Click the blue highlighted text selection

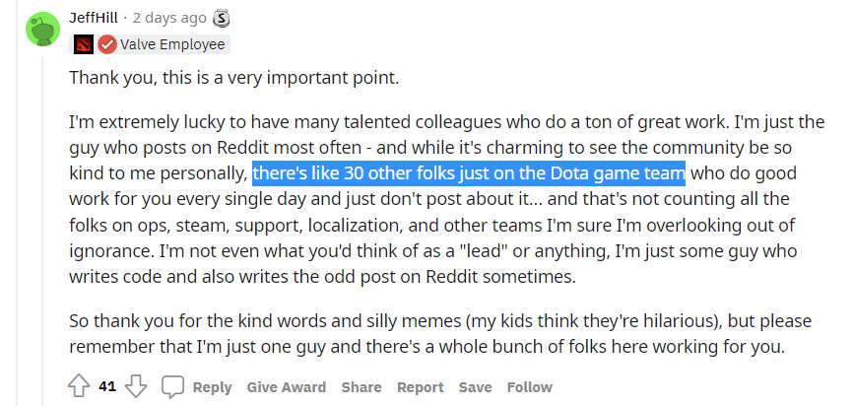point(468,174)
